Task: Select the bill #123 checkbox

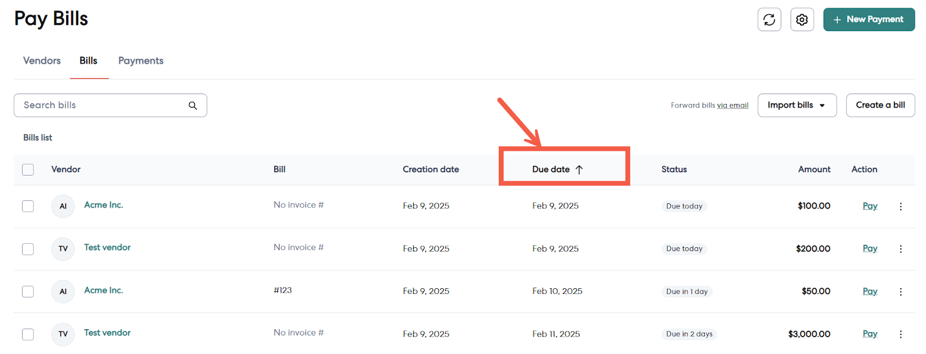Action: [28, 292]
